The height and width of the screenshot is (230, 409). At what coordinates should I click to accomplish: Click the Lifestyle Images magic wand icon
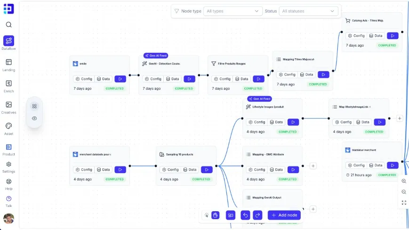coord(249,107)
